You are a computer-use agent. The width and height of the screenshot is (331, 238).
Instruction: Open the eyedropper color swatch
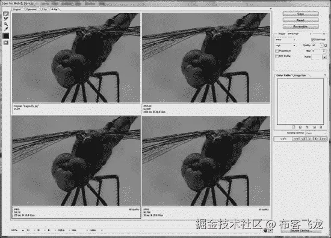point(6,36)
